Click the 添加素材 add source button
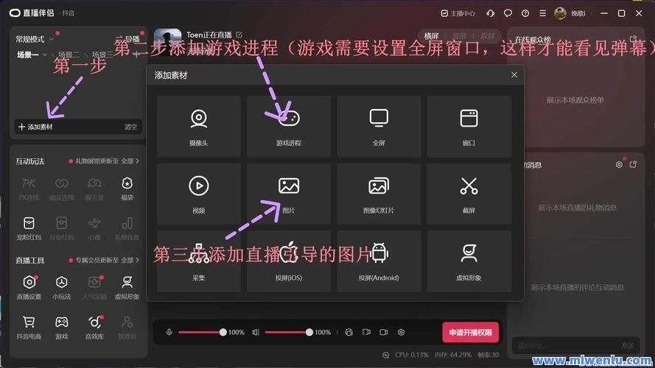 [35, 127]
